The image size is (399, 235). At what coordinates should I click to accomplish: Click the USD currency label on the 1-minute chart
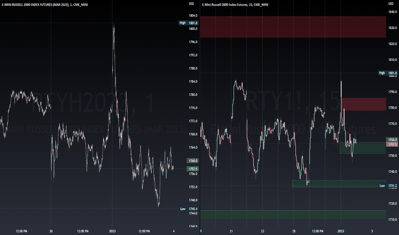(191, 3)
